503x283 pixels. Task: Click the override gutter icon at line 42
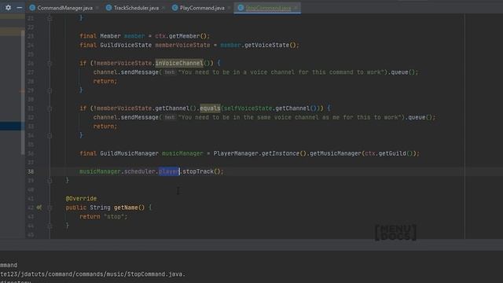coord(39,208)
